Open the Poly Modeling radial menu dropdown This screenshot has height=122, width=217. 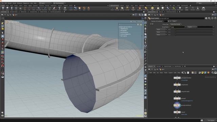(x=59, y=3)
